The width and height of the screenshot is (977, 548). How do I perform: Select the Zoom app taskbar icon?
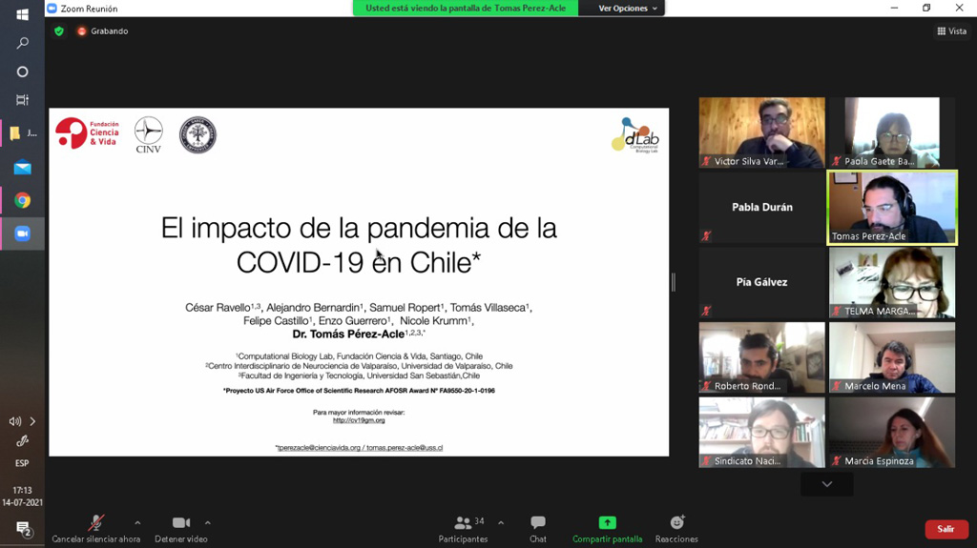(22, 233)
